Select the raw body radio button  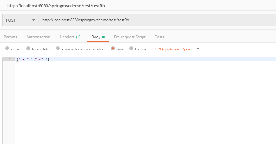pos(113,49)
